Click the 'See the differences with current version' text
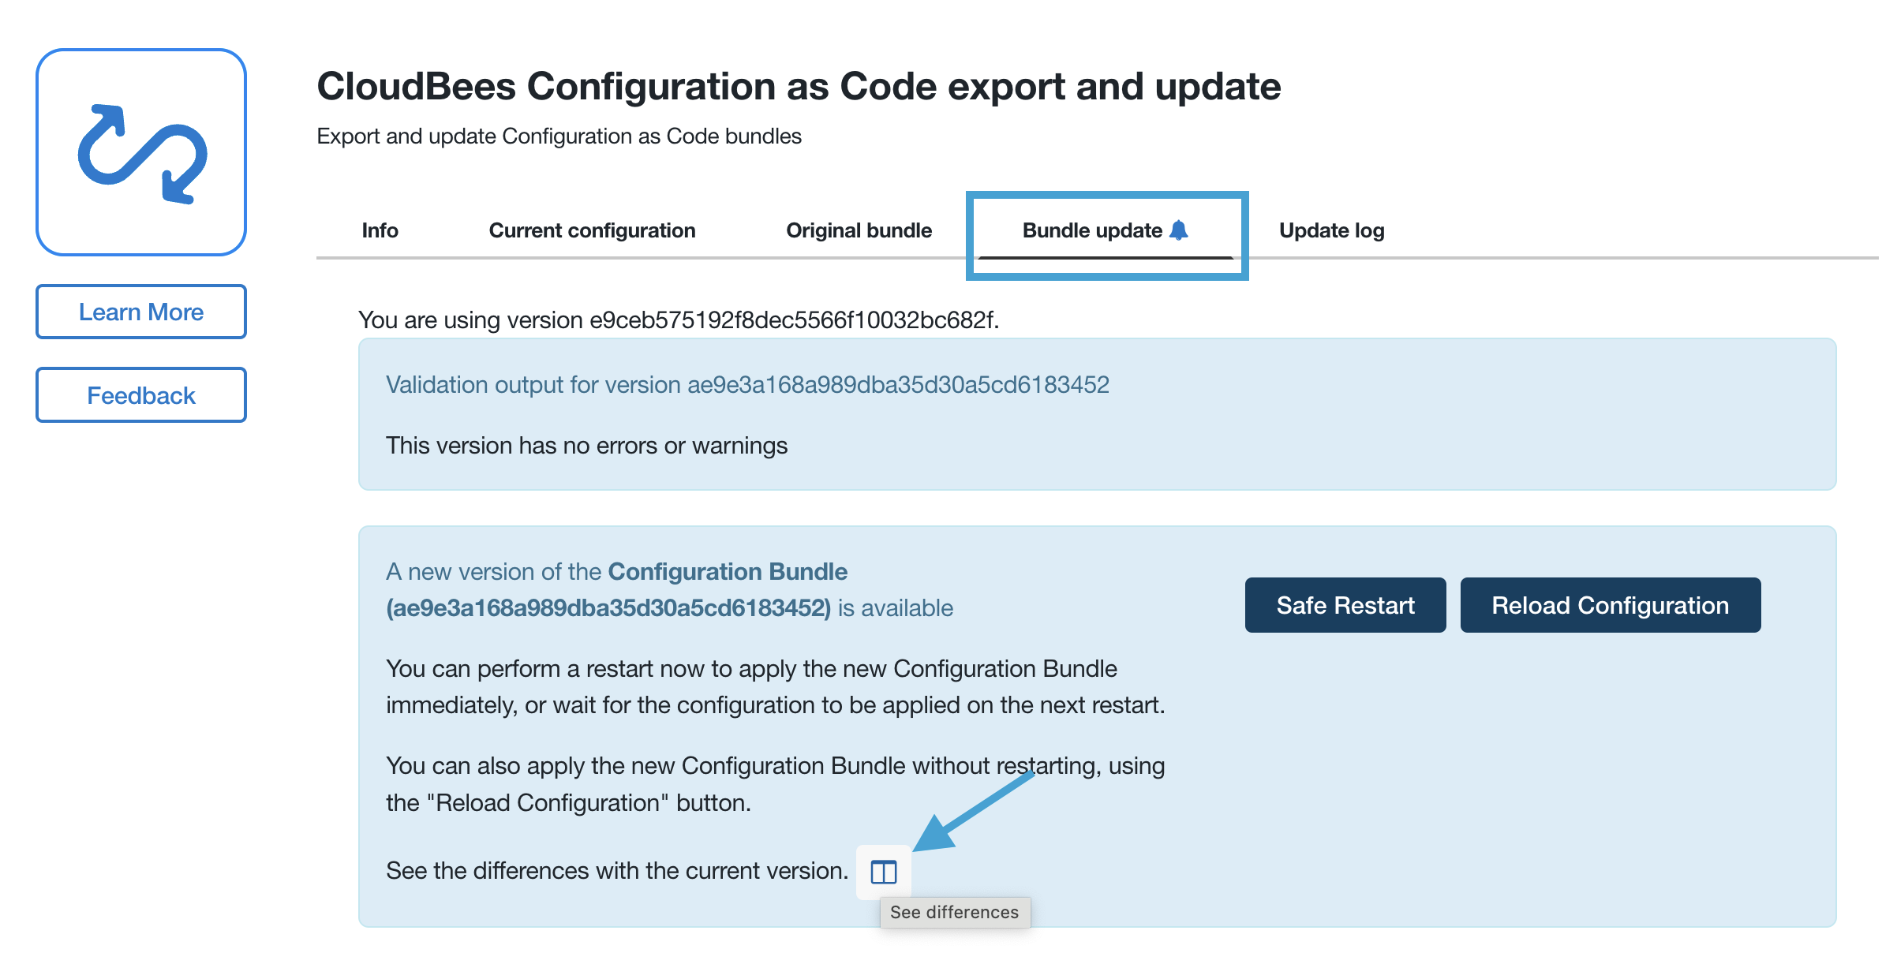Image resolution: width=1897 pixels, height=964 pixels. 616,871
